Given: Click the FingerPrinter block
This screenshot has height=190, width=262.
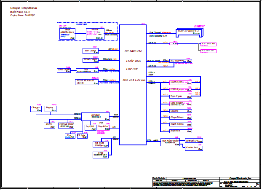Looking at the screenshot, I should click(180, 118).
